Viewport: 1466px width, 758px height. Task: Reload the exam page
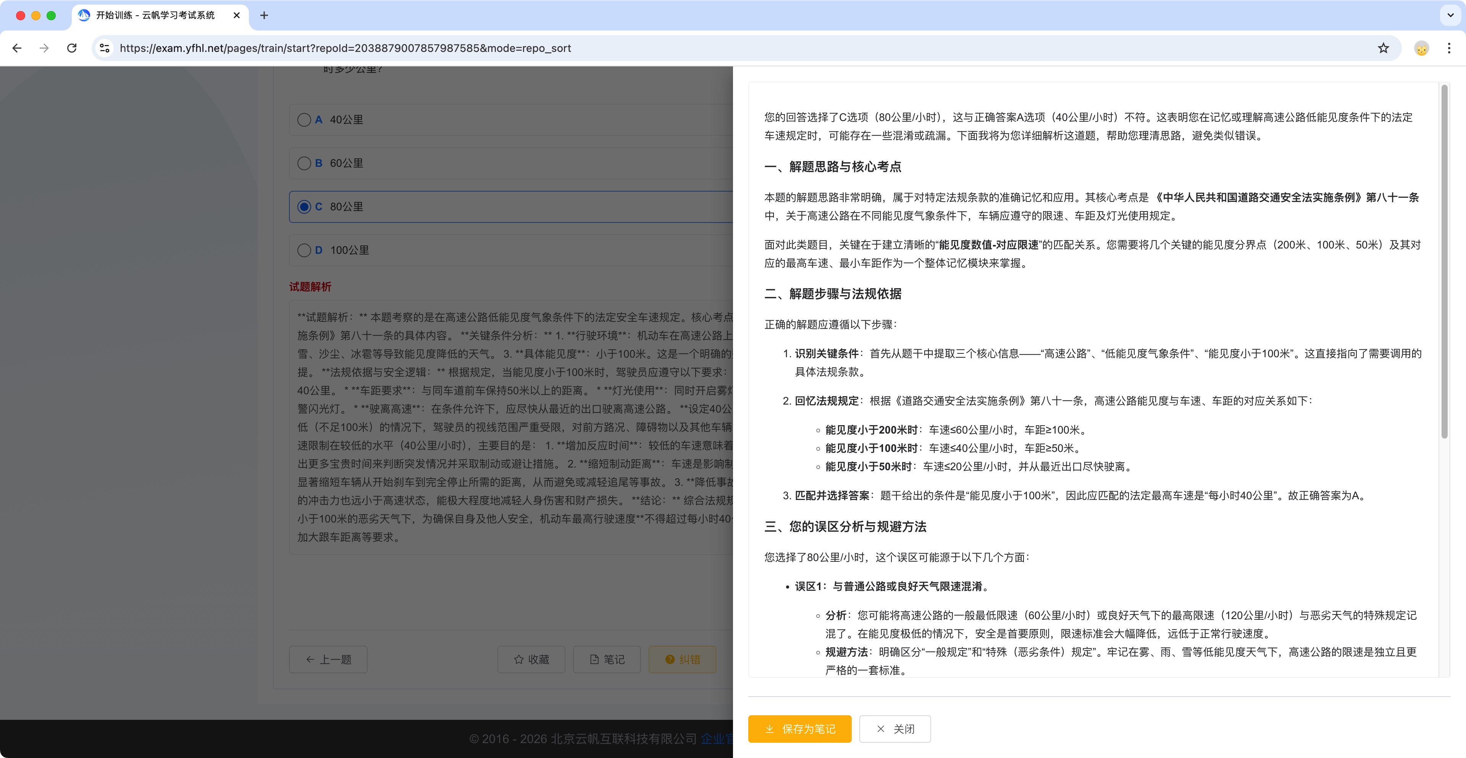pyautogui.click(x=72, y=48)
